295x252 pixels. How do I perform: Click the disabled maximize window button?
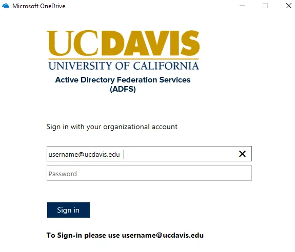coord(265,6)
